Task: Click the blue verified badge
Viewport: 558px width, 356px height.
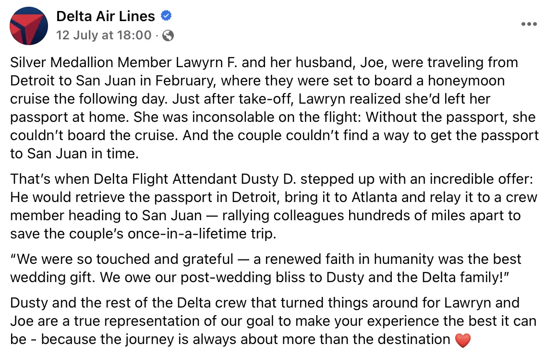Action: 166,16
